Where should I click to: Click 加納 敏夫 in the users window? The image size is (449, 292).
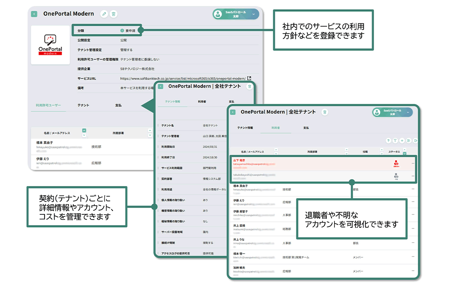coord(239,268)
